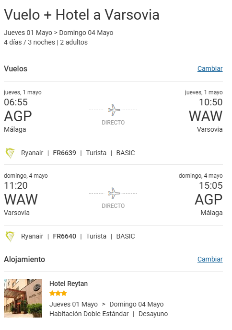Click Cambiar link in Alojamiento section
This screenshot has height=330, width=232.
[210, 259]
